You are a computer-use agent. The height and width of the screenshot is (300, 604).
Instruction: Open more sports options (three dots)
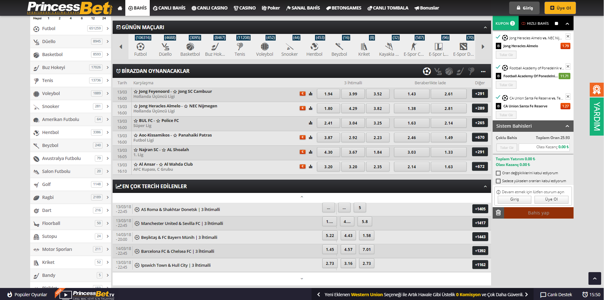(x=483, y=71)
